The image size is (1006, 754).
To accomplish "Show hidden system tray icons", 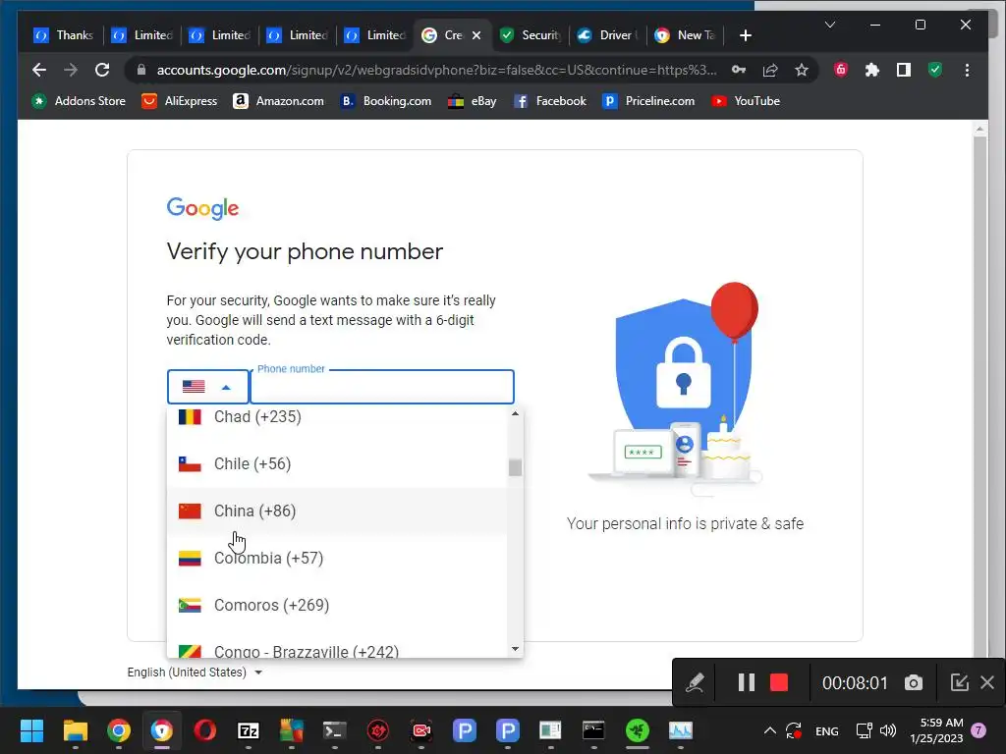I will tap(770, 730).
